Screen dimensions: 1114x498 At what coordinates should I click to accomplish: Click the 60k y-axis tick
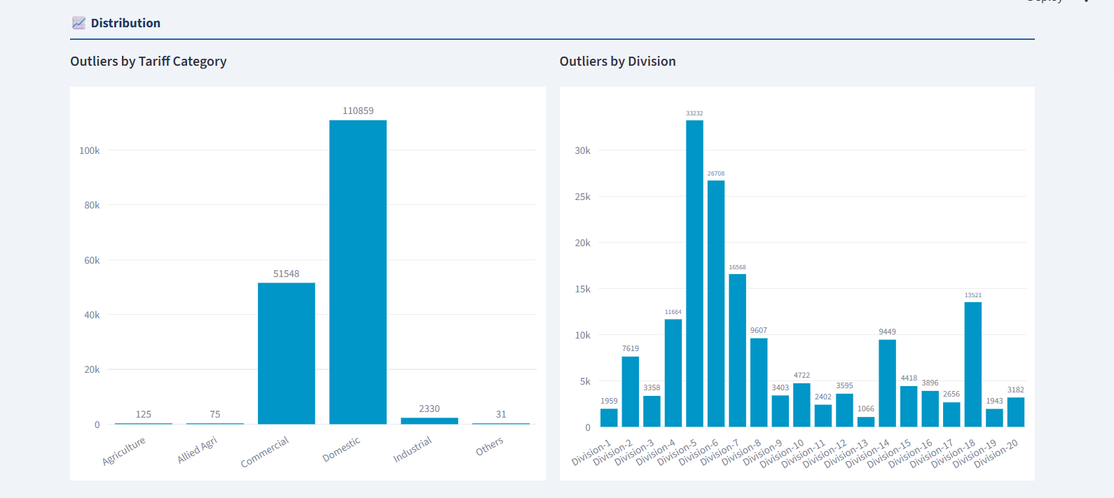[x=92, y=260]
